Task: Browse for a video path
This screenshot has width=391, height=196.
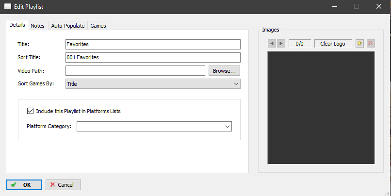Action: click(224, 71)
